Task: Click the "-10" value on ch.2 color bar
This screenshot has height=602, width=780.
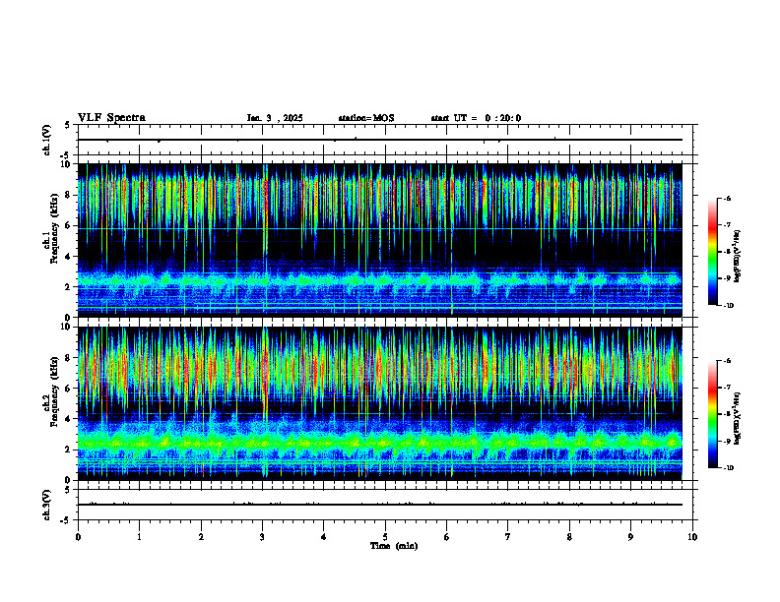Action: pyautogui.click(x=729, y=468)
